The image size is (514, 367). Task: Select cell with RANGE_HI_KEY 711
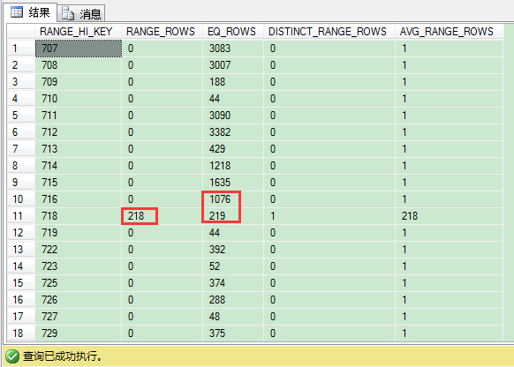pyautogui.click(x=79, y=116)
